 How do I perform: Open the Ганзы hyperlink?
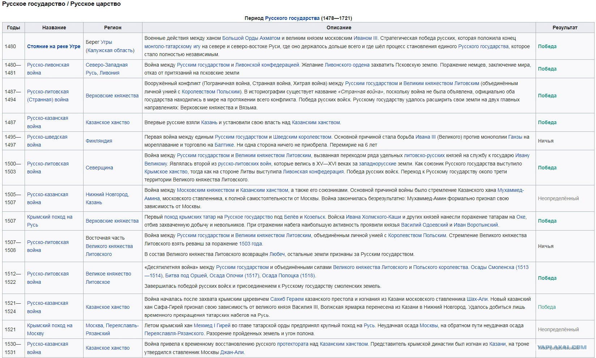(x=515, y=137)
